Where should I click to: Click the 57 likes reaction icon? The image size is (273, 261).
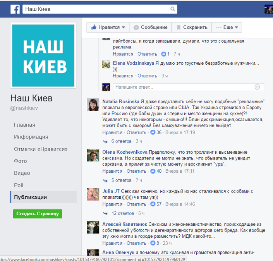[153, 204]
